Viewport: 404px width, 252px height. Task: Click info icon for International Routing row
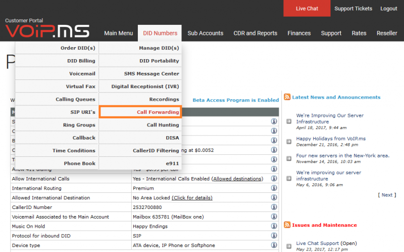274,188
